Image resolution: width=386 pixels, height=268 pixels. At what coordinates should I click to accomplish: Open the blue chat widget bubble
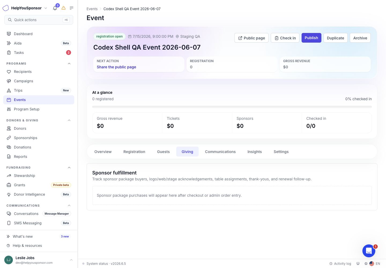coord(369,251)
